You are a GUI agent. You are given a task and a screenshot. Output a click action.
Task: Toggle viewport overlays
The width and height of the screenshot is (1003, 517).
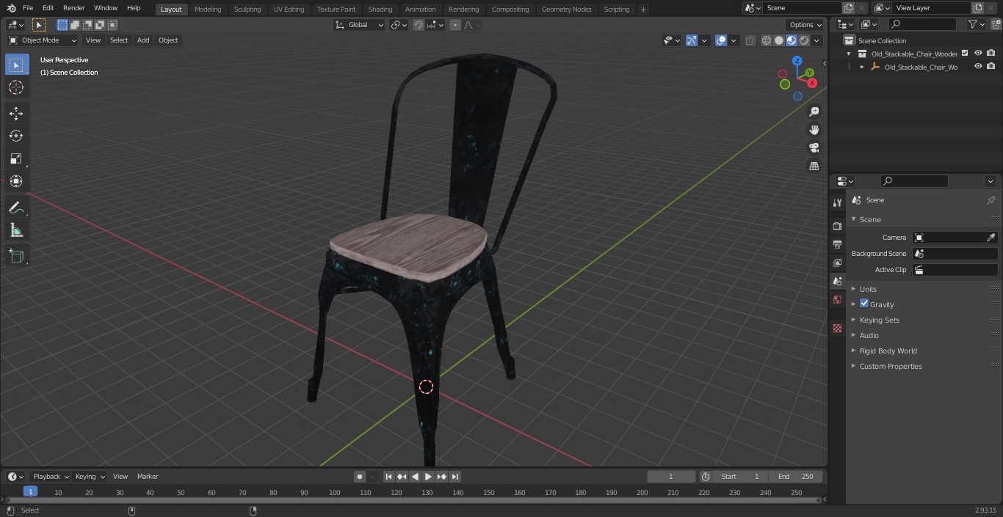721,40
